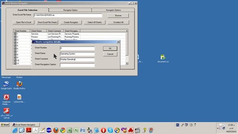Click Open File In Excel button
Viewport: 238px width, 134px height.
pos(23,22)
